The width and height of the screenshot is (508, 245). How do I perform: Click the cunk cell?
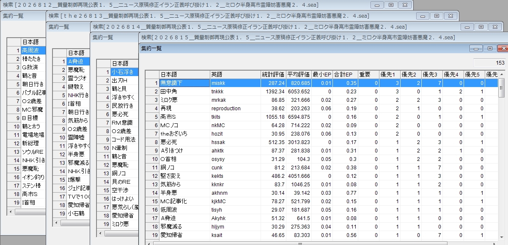point(235,168)
